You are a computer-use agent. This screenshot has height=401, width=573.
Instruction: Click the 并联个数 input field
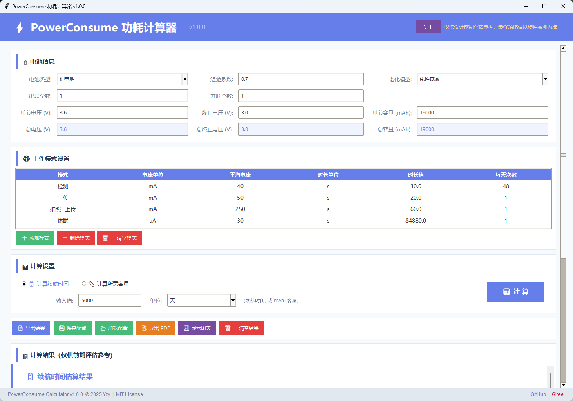tap(301, 96)
